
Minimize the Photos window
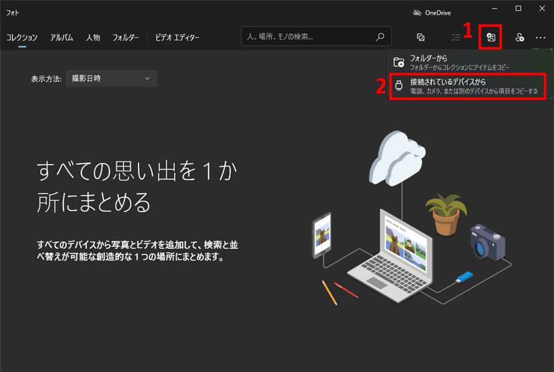(495, 9)
